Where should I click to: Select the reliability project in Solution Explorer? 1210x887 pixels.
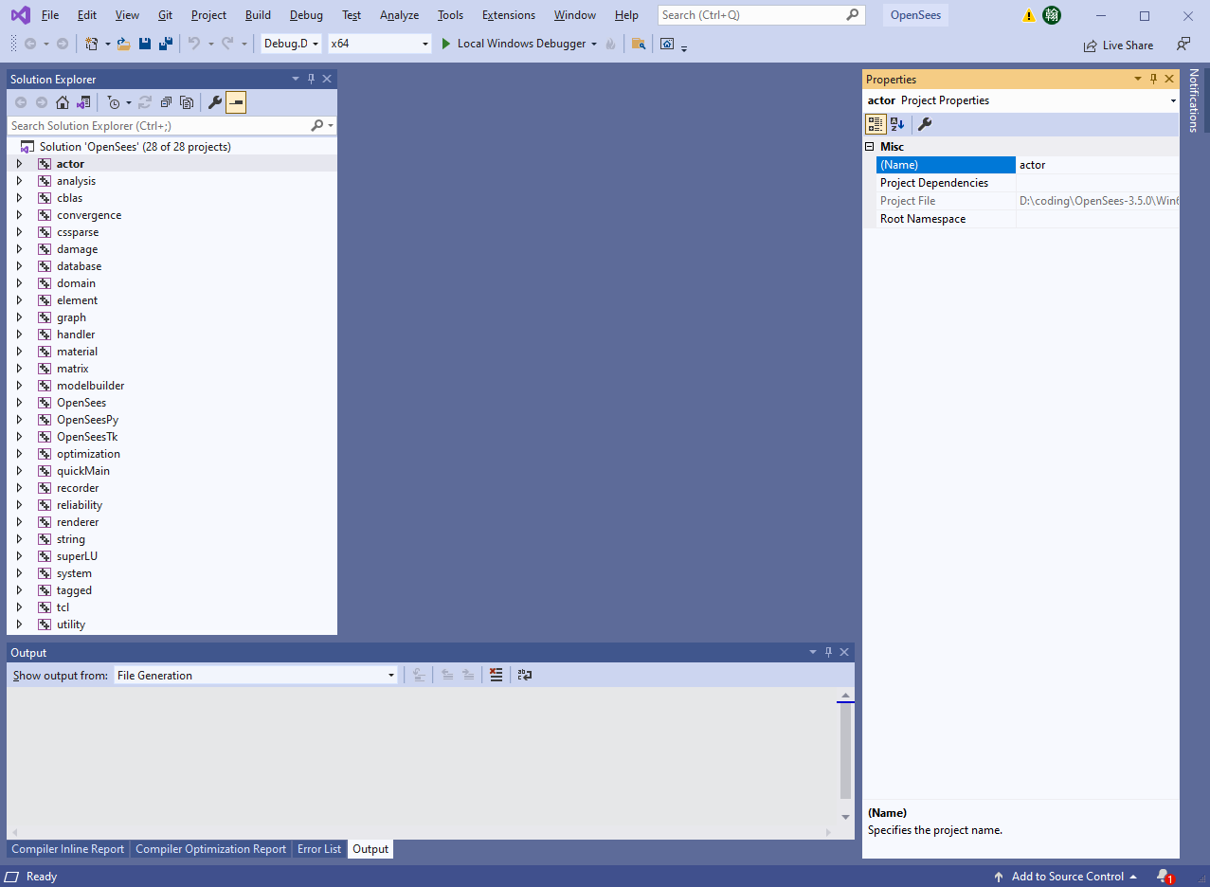point(80,505)
